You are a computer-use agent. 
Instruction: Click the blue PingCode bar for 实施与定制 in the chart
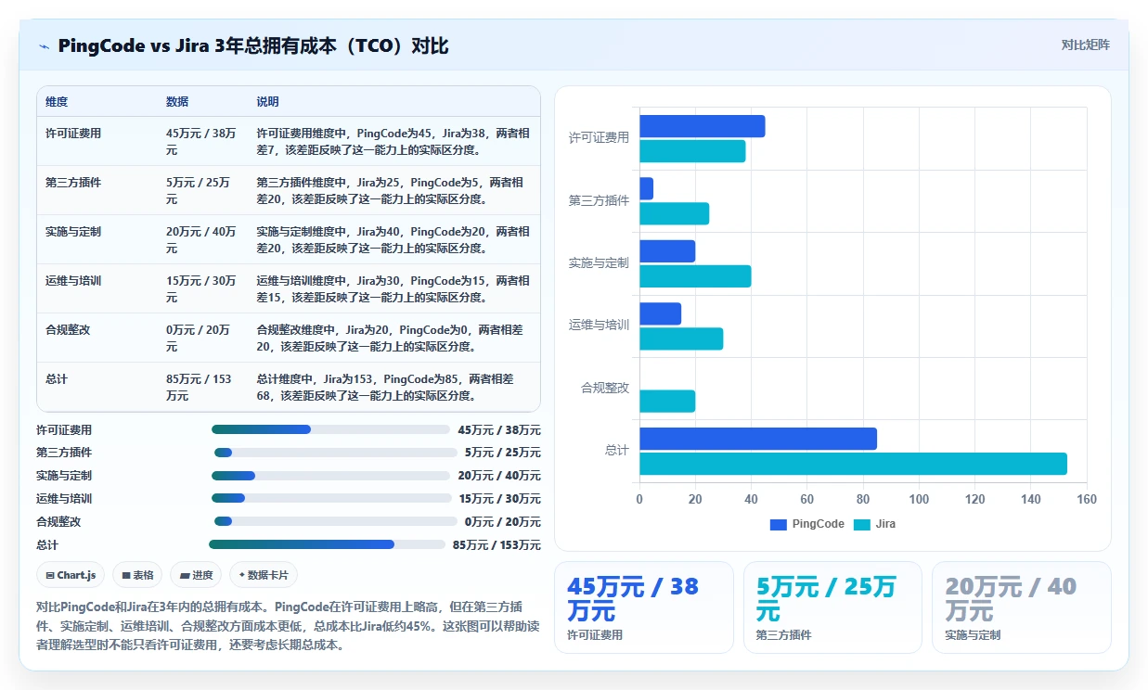click(667, 251)
